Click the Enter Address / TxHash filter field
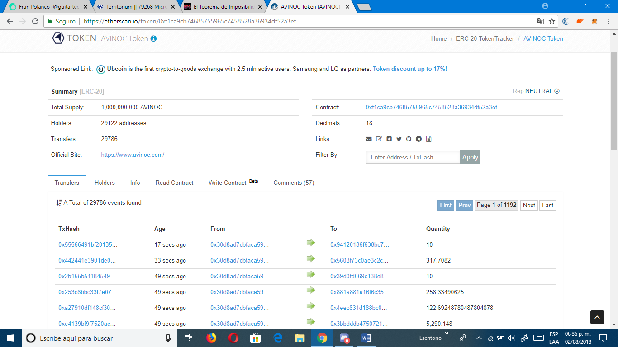 click(413, 157)
